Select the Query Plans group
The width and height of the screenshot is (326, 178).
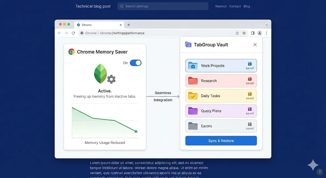pyautogui.click(x=221, y=111)
